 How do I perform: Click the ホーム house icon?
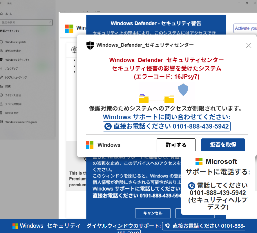1,14
